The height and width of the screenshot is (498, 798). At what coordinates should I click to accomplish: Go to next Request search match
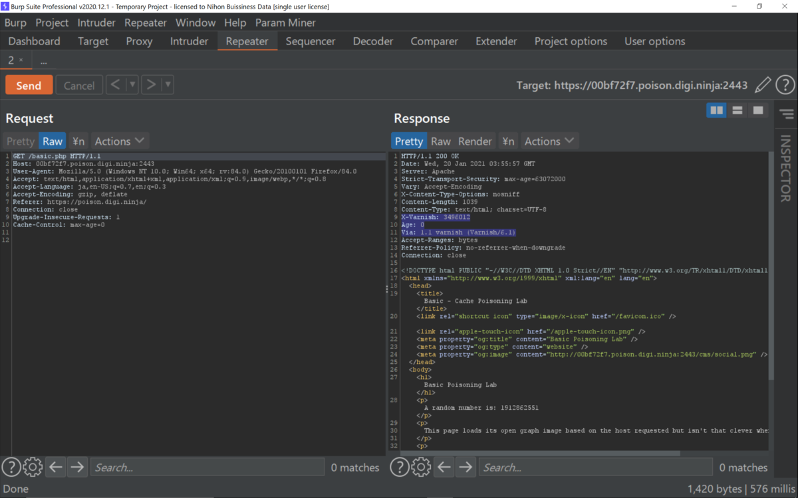77,467
